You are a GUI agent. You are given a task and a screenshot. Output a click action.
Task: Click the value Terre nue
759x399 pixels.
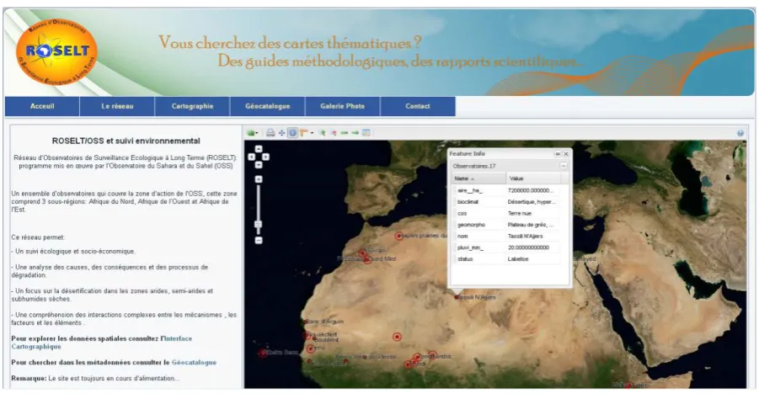point(520,213)
